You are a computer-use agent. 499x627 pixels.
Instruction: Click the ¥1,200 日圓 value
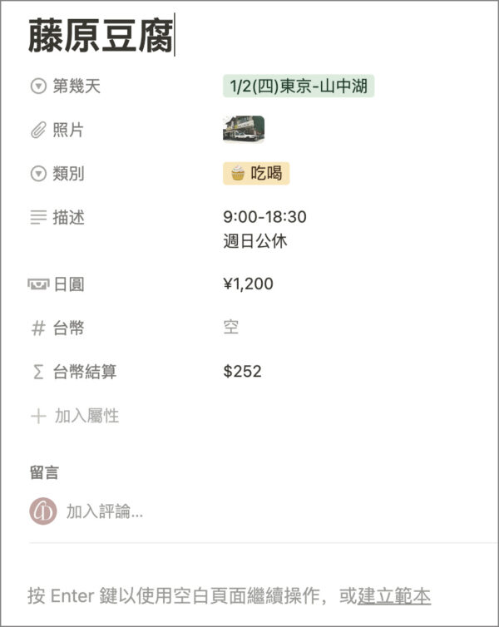pyautogui.click(x=248, y=284)
